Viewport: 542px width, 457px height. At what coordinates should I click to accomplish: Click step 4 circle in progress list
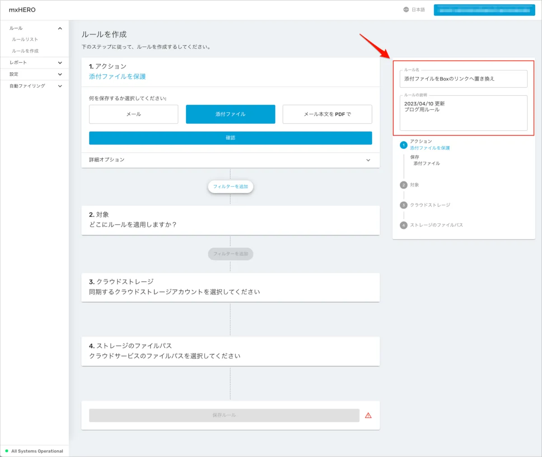[403, 225]
